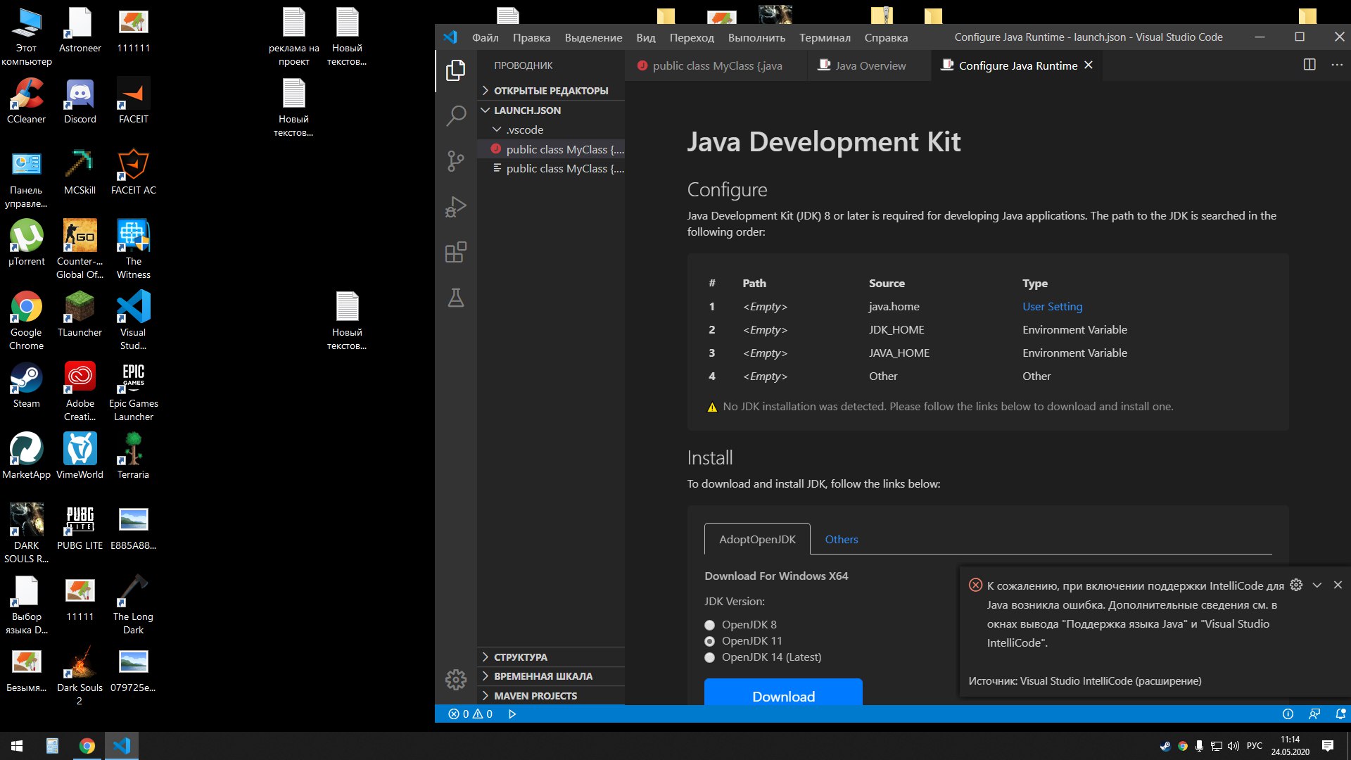
Task: Click the Visual Studio Code taskbar icon
Action: click(x=122, y=746)
